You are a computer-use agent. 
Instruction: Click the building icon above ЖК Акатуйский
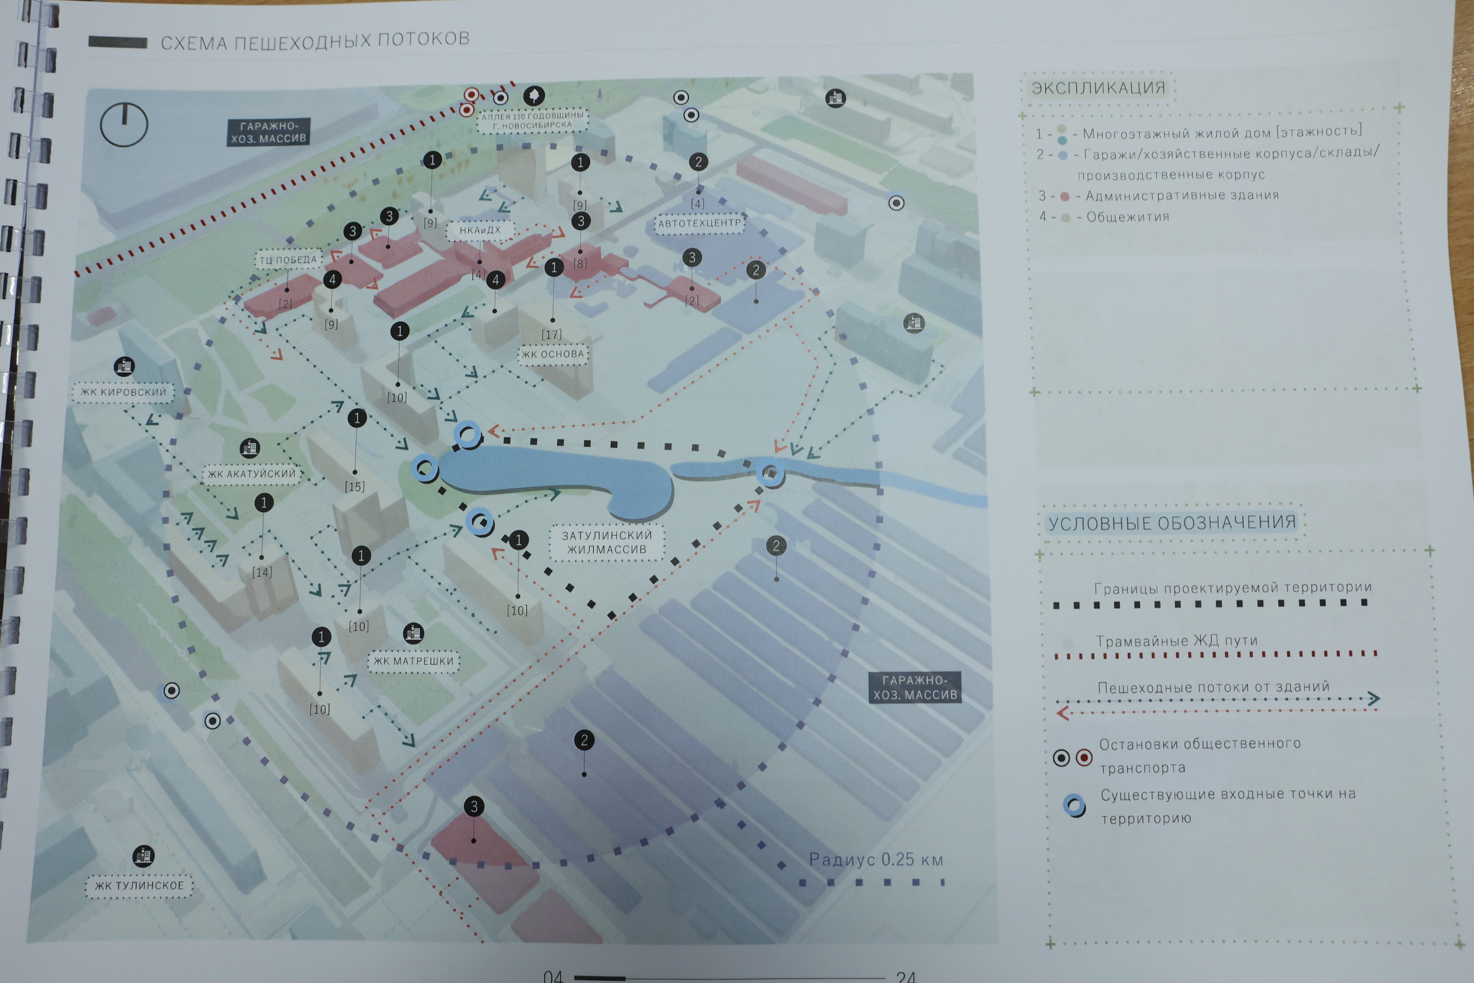[249, 448]
